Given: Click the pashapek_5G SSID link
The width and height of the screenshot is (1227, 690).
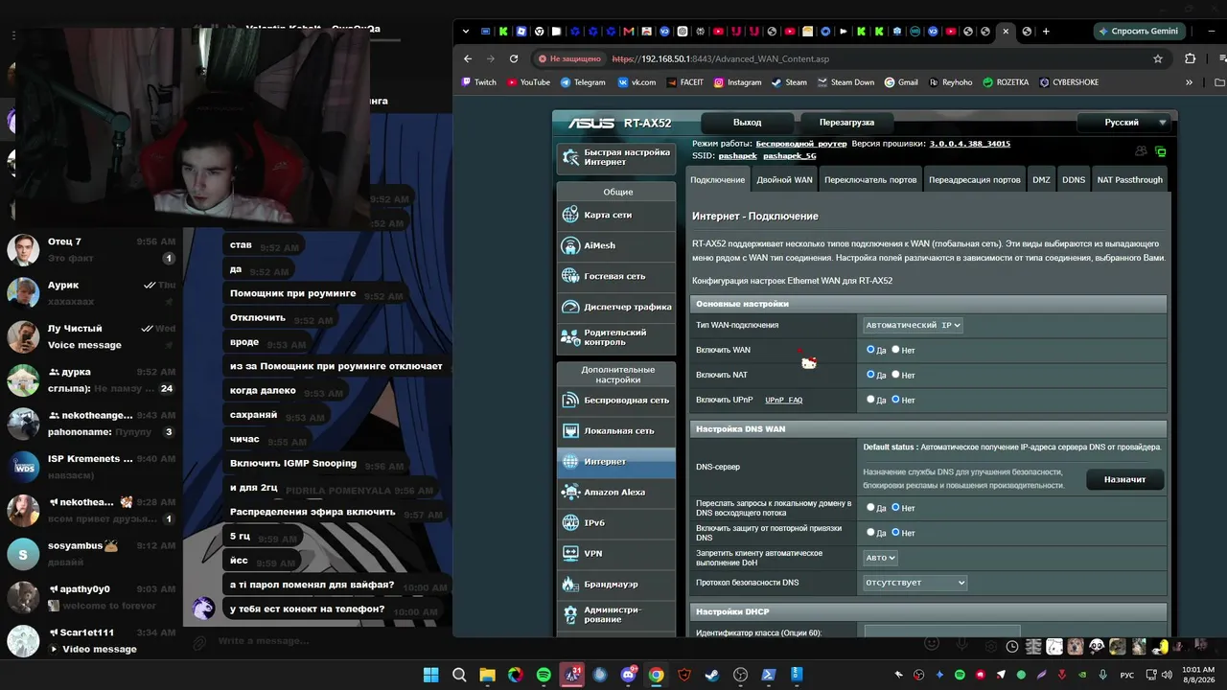Looking at the screenshot, I should (x=790, y=155).
